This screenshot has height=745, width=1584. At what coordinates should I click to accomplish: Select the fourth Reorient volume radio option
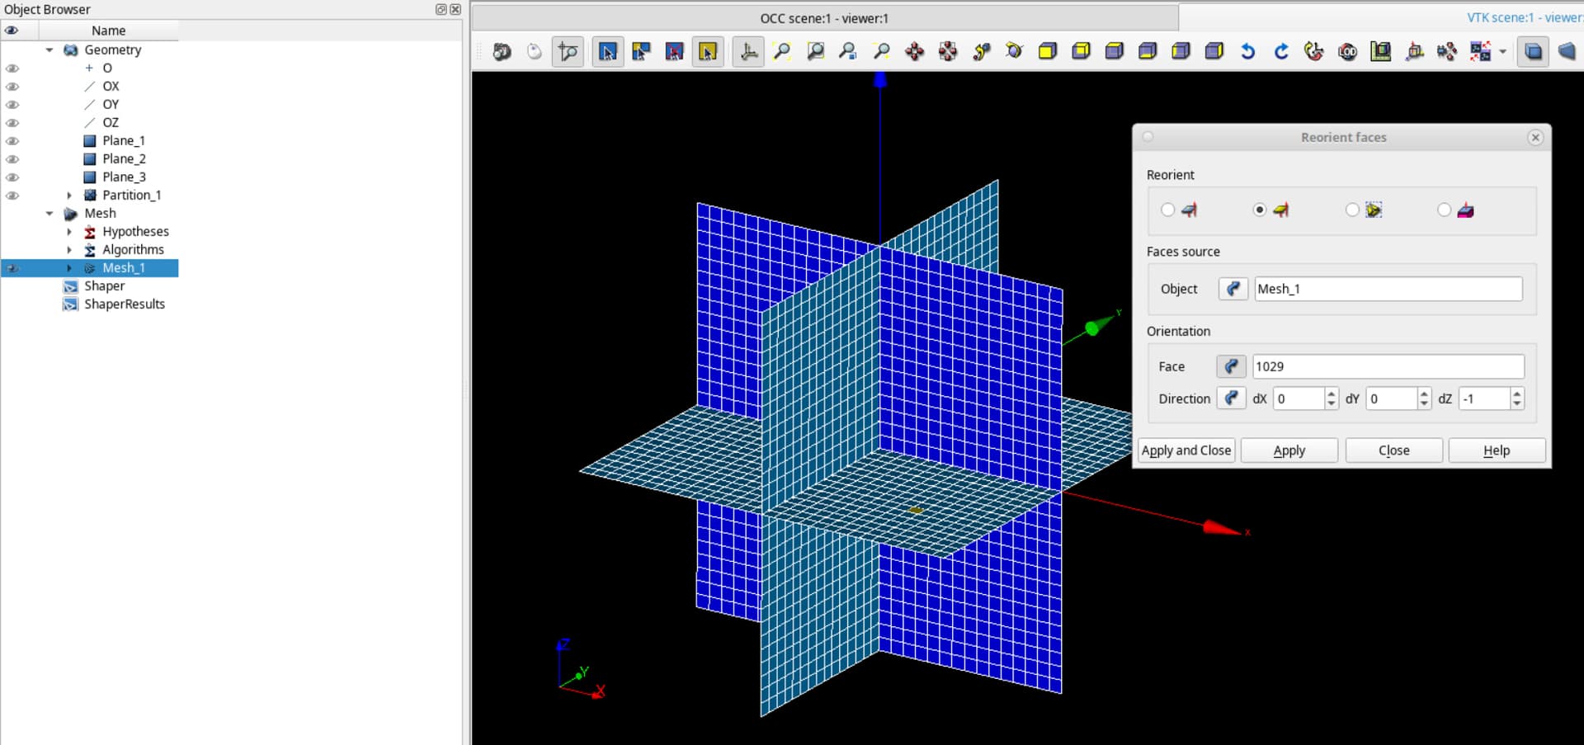pyautogui.click(x=1444, y=210)
